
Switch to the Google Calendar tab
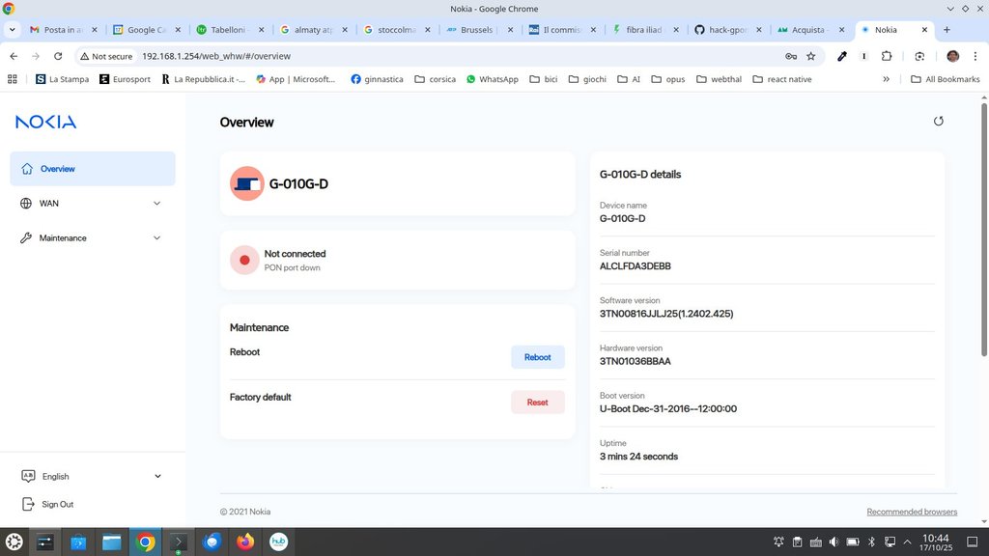click(x=147, y=30)
